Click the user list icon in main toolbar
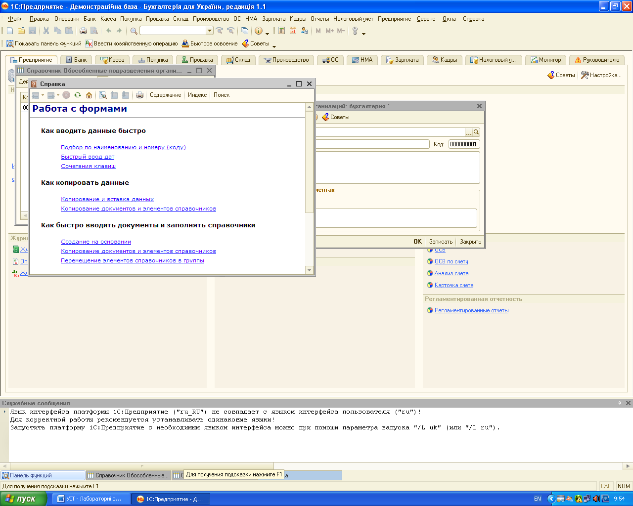633x506 pixels. (x=304, y=31)
